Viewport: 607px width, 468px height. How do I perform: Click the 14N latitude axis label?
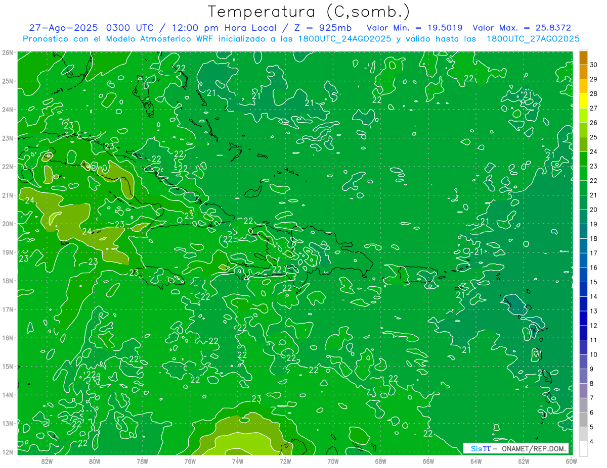tap(8, 395)
